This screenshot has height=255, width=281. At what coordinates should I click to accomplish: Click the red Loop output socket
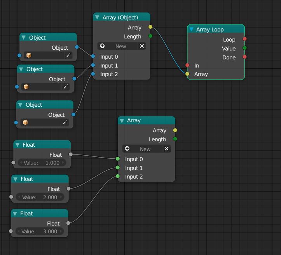click(x=244, y=39)
